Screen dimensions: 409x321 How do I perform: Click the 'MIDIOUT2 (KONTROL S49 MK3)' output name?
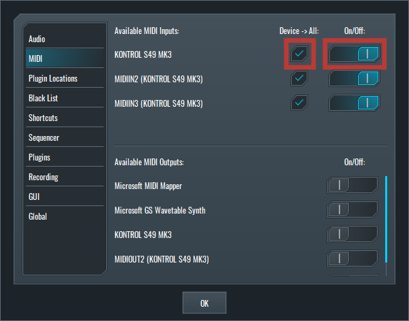click(162, 259)
